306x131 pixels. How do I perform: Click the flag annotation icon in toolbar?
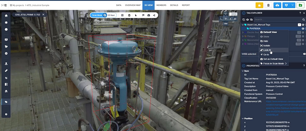[143, 15]
